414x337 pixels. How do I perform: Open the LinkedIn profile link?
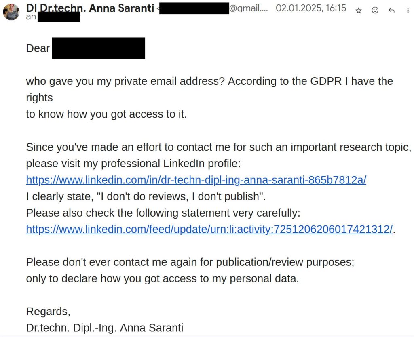click(196, 180)
